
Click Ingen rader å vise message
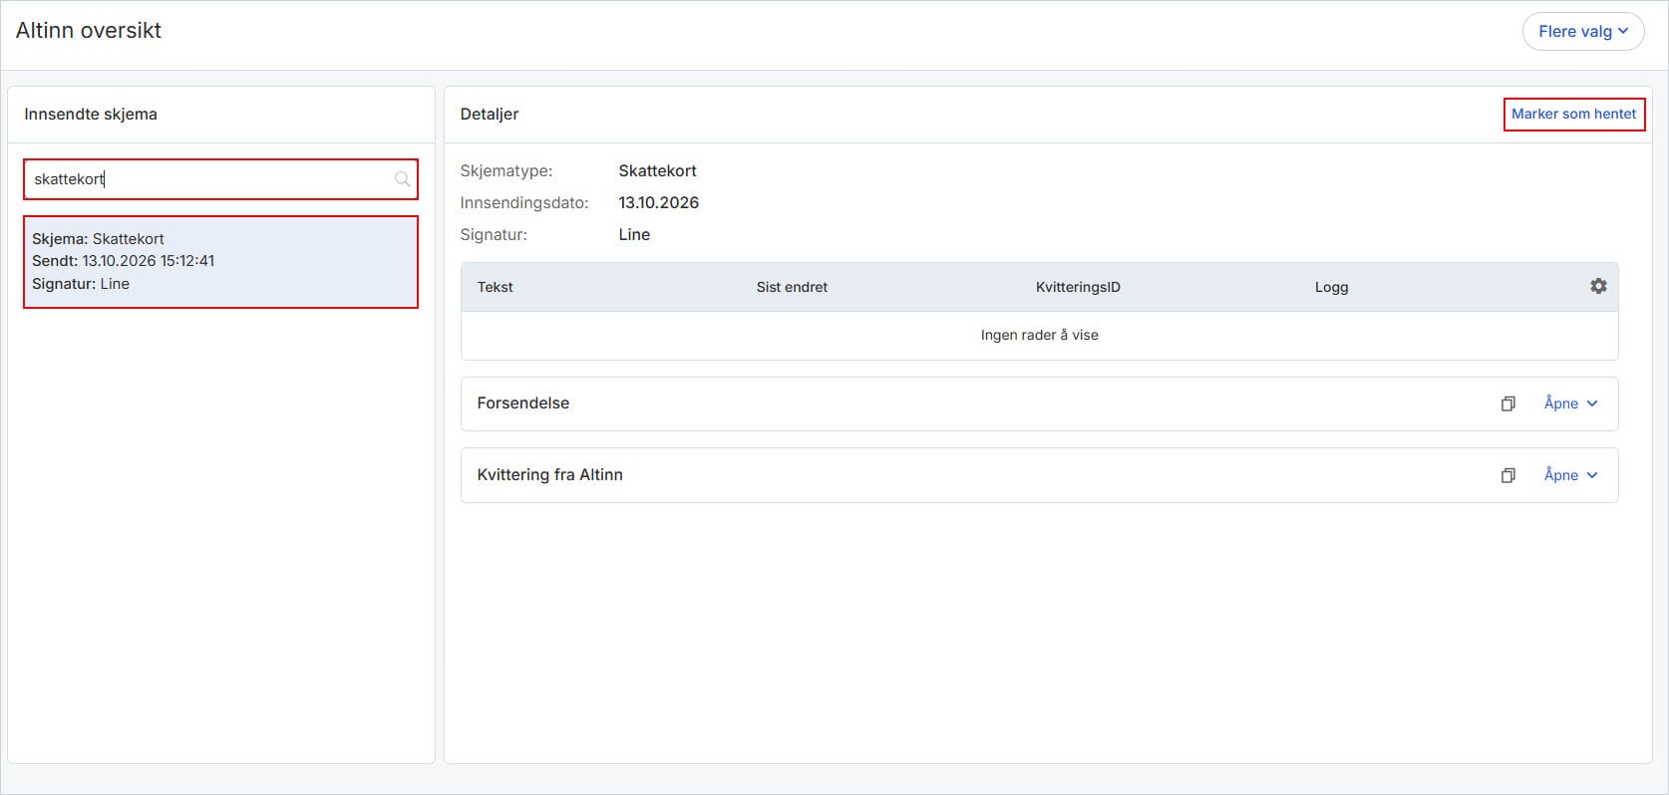click(1039, 335)
